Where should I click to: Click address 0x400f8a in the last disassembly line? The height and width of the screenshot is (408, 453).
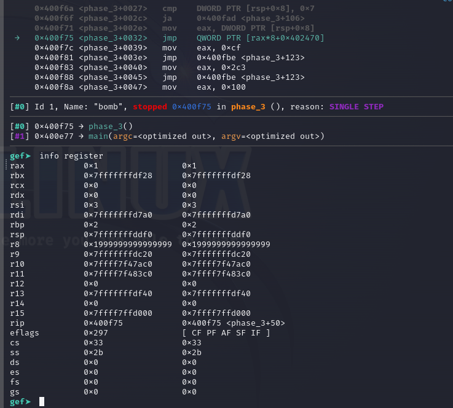(x=54, y=87)
